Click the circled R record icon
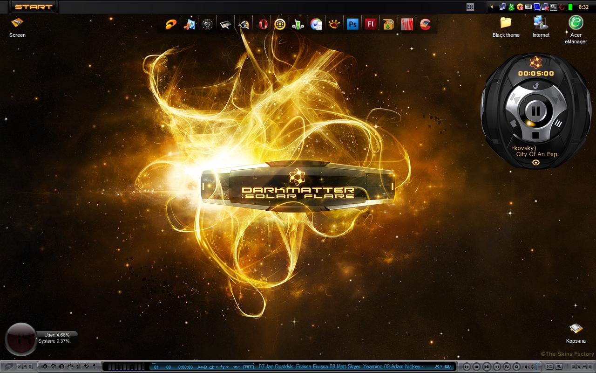Viewport: 596px width, 373px height. (61, 367)
